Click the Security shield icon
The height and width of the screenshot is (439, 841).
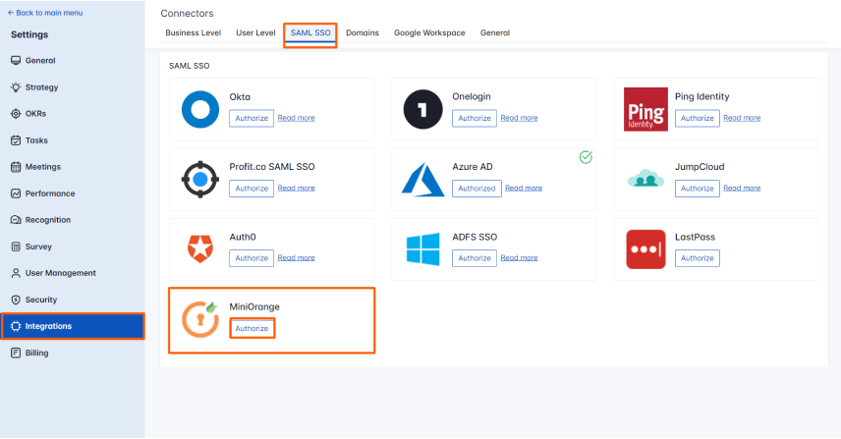click(16, 300)
